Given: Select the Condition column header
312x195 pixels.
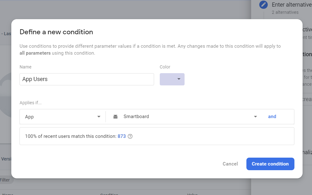Looking at the screenshot, I should click(109, 194).
